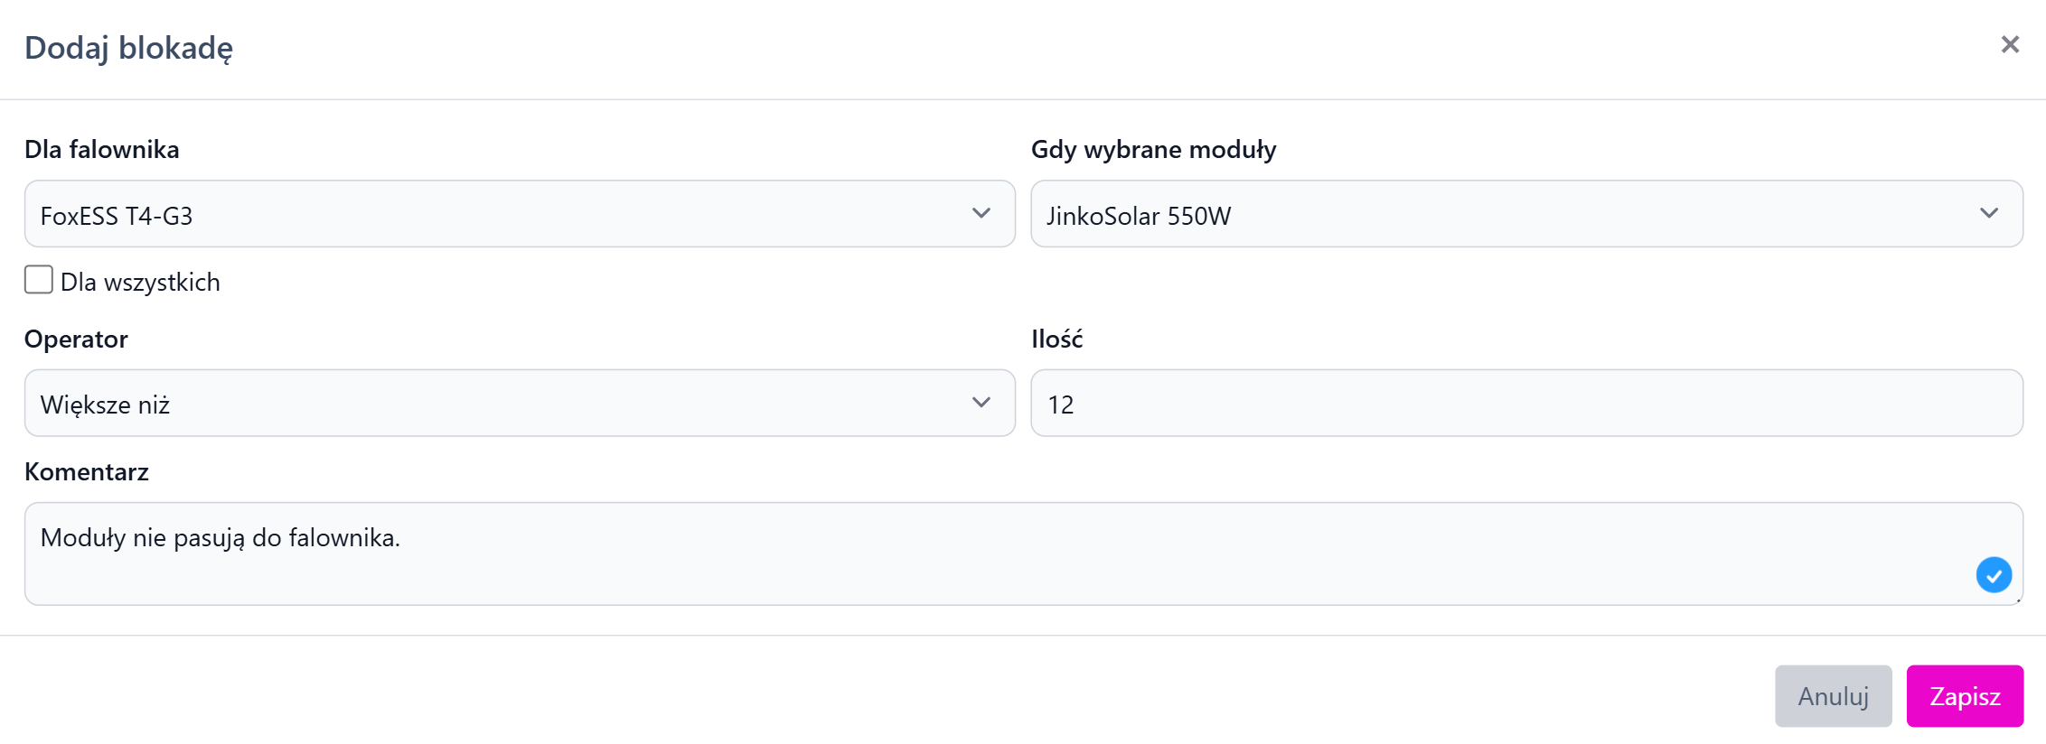The width and height of the screenshot is (2046, 744).
Task: Save the block with Zapisz button
Action: 1965,696
